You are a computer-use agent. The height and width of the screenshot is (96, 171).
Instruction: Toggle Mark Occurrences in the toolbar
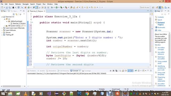click(37, 7)
